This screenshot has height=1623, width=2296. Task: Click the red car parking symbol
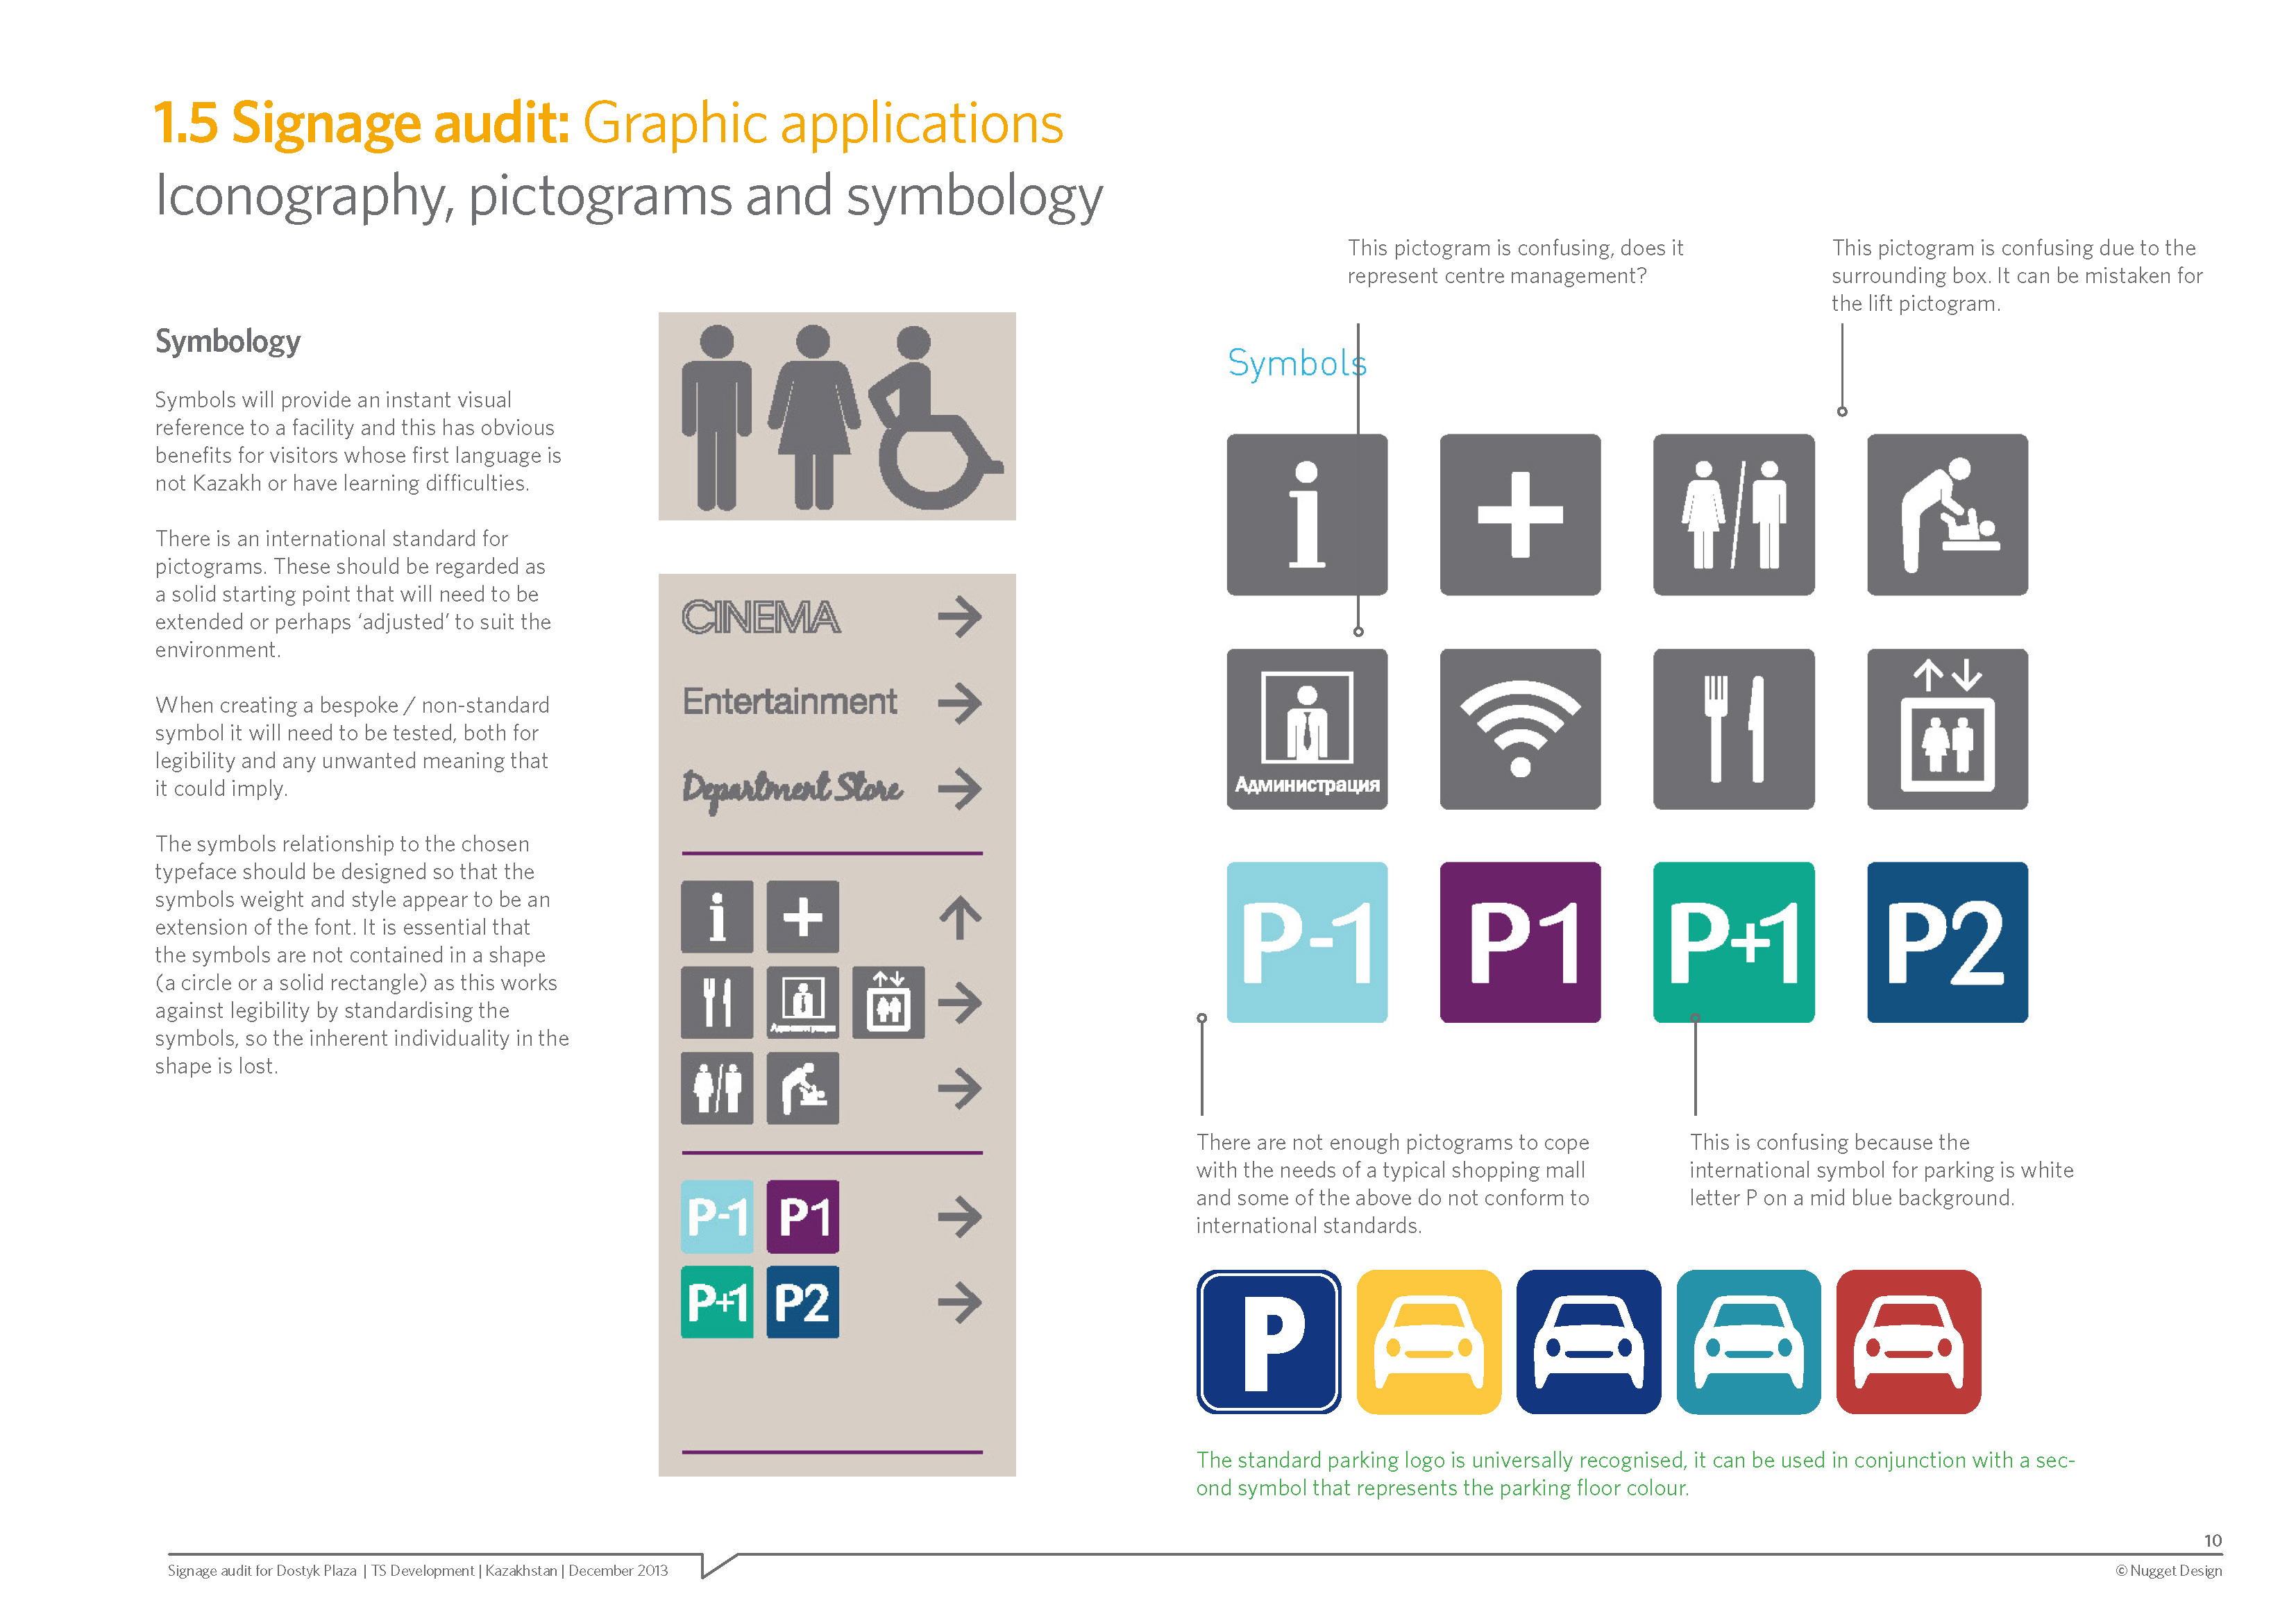tap(1908, 1342)
